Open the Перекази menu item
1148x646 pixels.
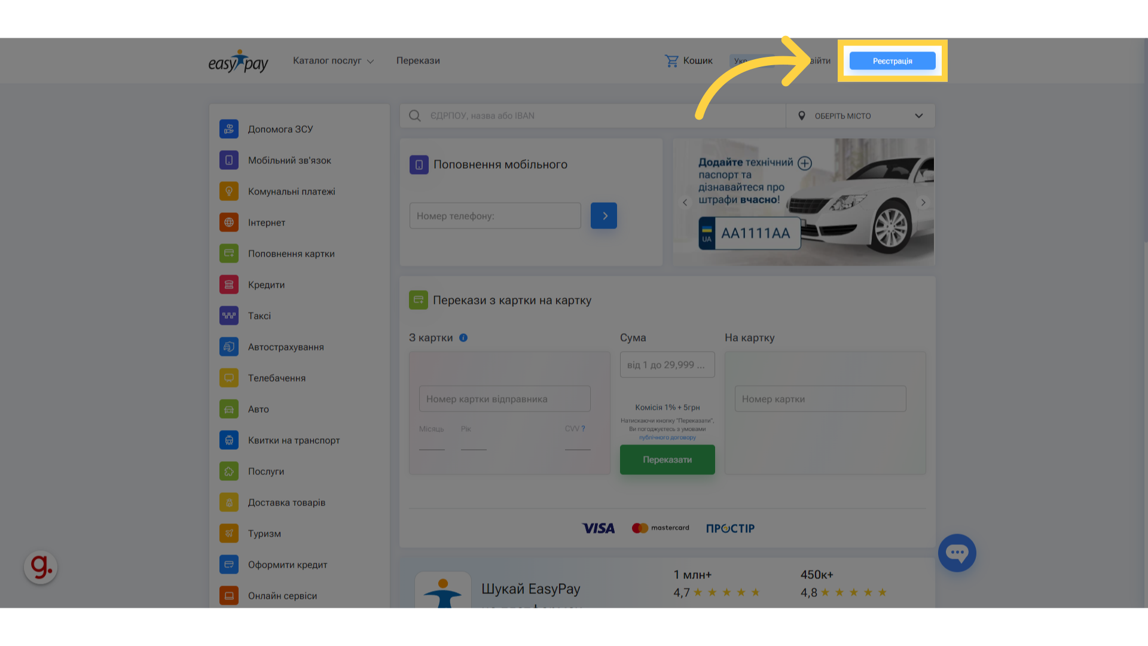point(418,61)
